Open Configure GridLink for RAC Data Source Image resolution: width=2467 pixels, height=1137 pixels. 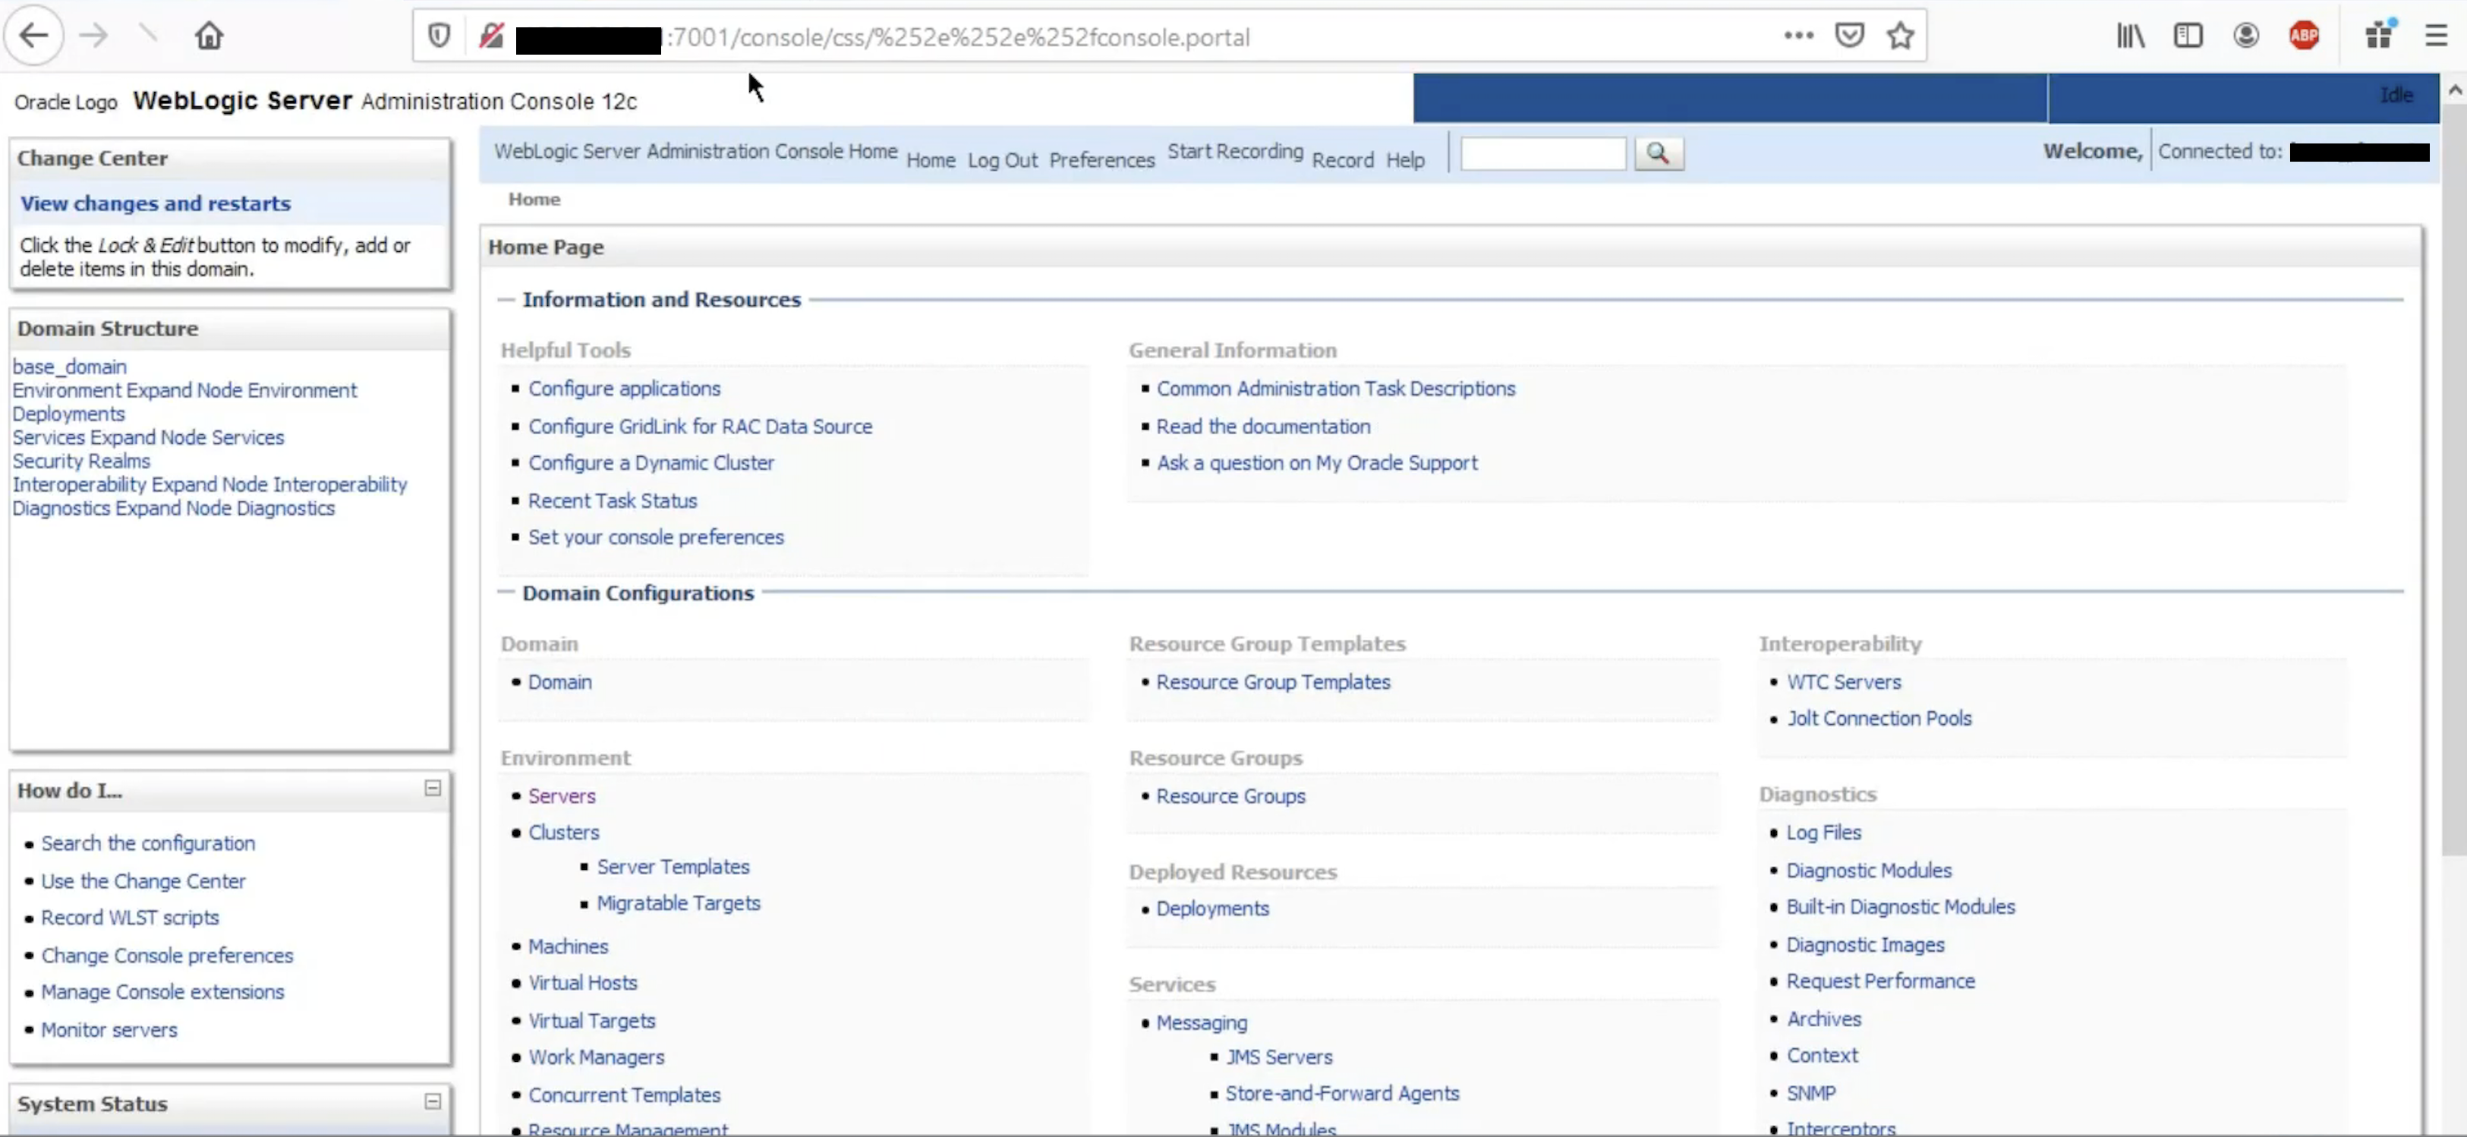[x=700, y=427]
